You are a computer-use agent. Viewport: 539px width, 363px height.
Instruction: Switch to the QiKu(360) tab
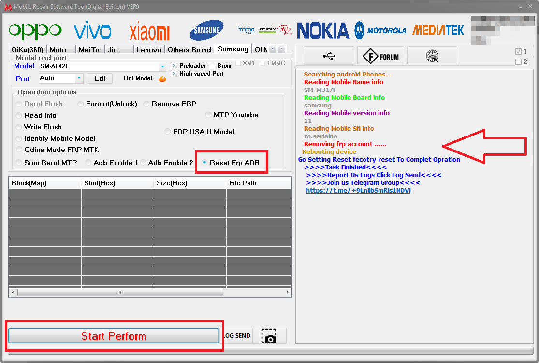[28, 49]
